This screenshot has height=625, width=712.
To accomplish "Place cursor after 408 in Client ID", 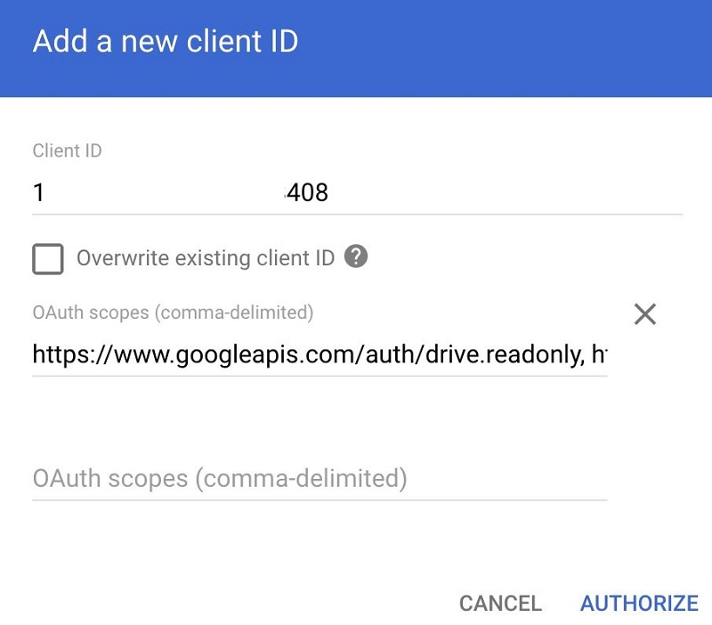I will tap(328, 192).
